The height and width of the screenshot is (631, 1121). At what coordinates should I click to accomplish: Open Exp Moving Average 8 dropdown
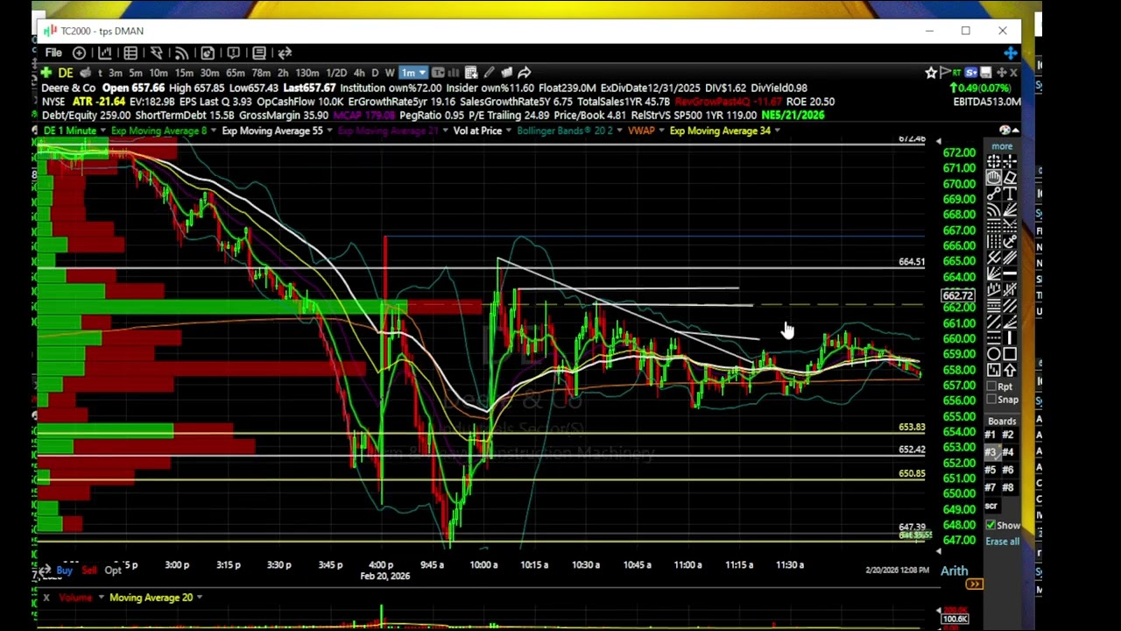(x=214, y=131)
